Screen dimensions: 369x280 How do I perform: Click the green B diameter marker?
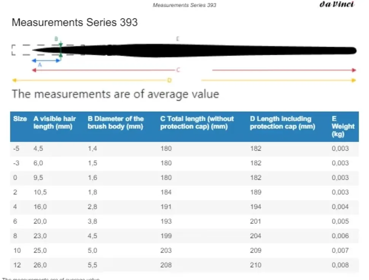60,49
